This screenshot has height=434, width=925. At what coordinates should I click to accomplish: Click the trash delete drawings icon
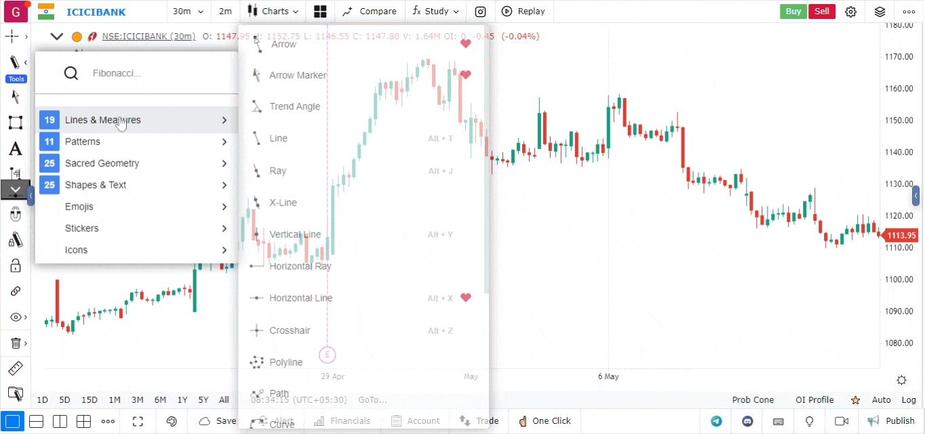[16, 343]
